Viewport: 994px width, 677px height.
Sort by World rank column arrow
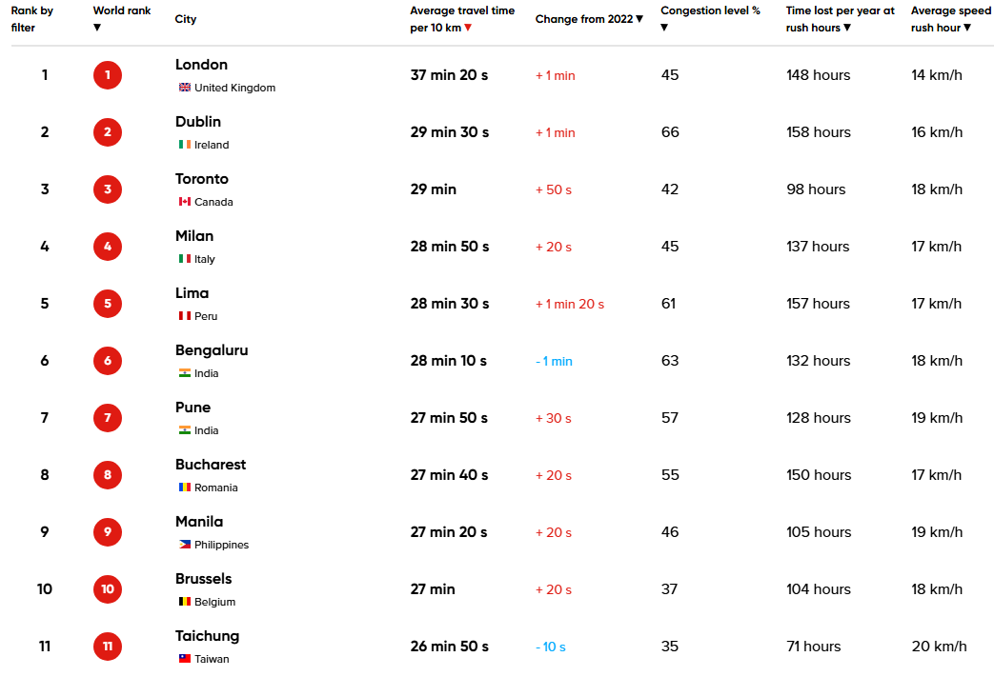point(97,28)
